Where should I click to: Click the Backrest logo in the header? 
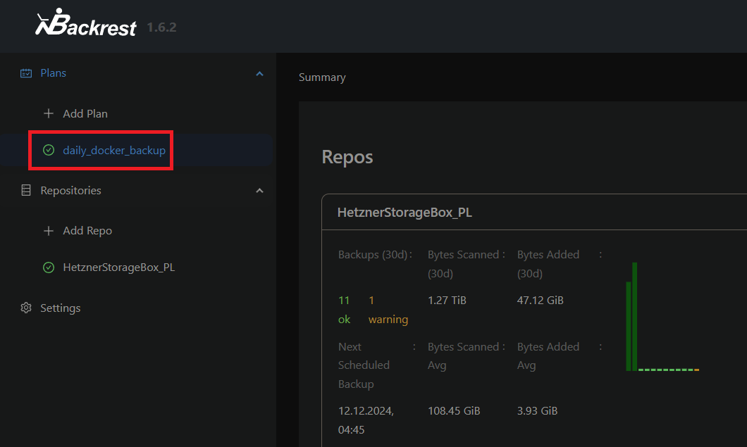click(x=86, y=25)
